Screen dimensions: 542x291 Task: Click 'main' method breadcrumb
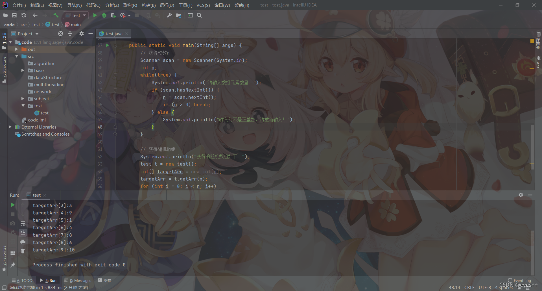[x=73, y=25]
